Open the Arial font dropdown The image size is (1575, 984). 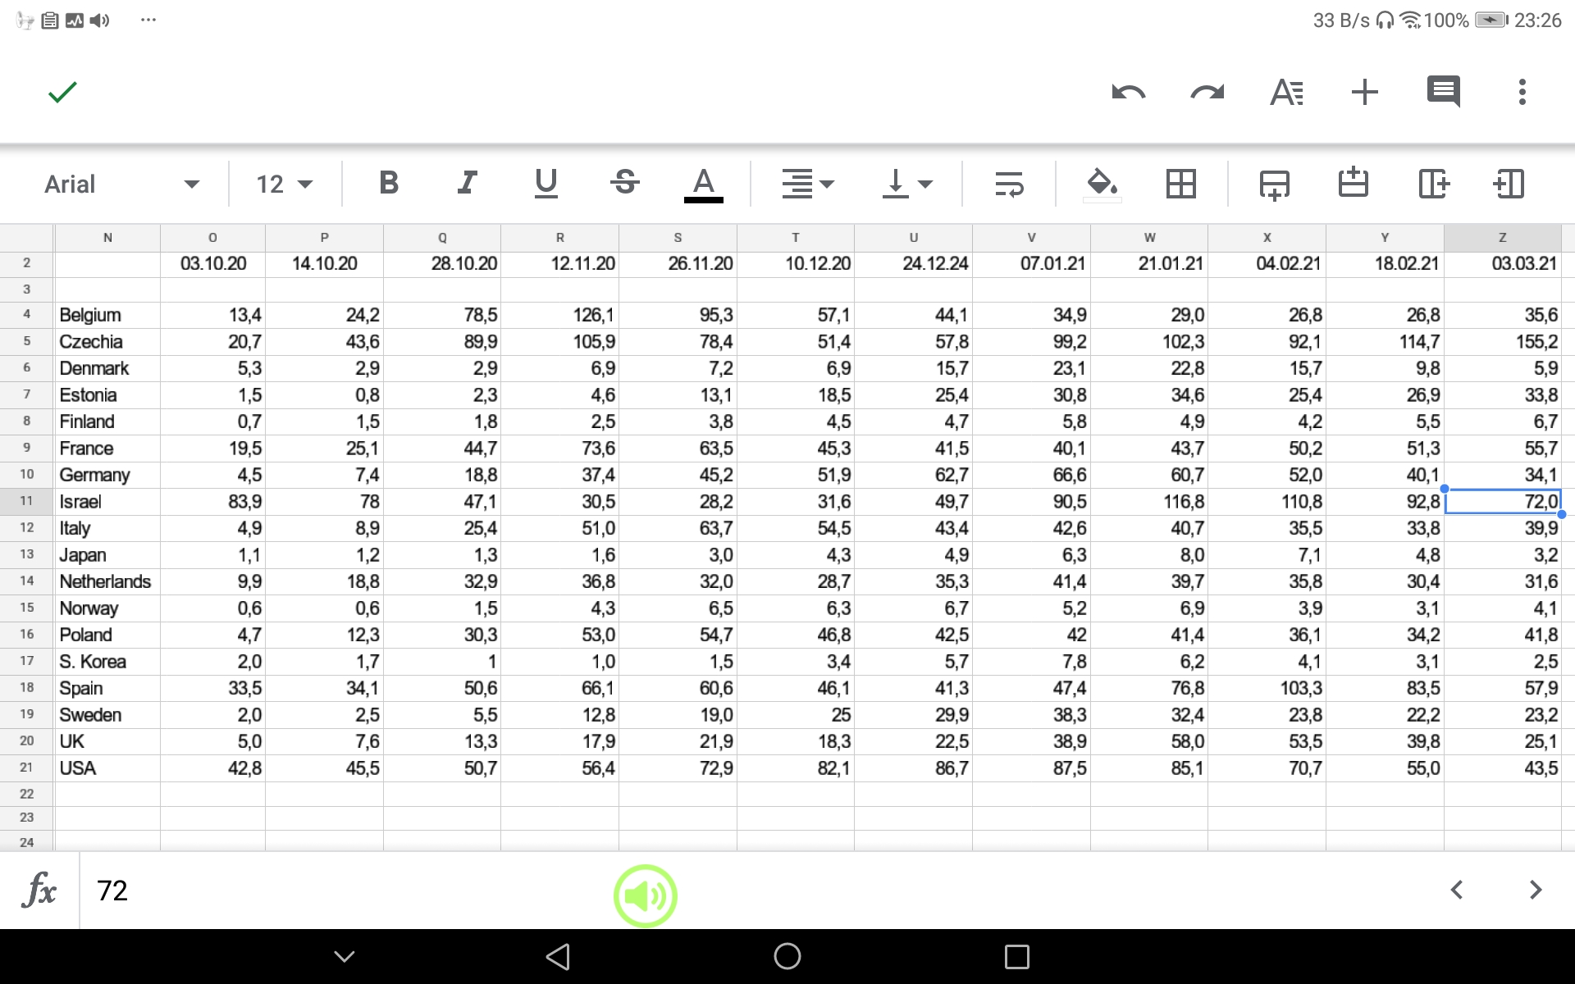coord(121,184)
